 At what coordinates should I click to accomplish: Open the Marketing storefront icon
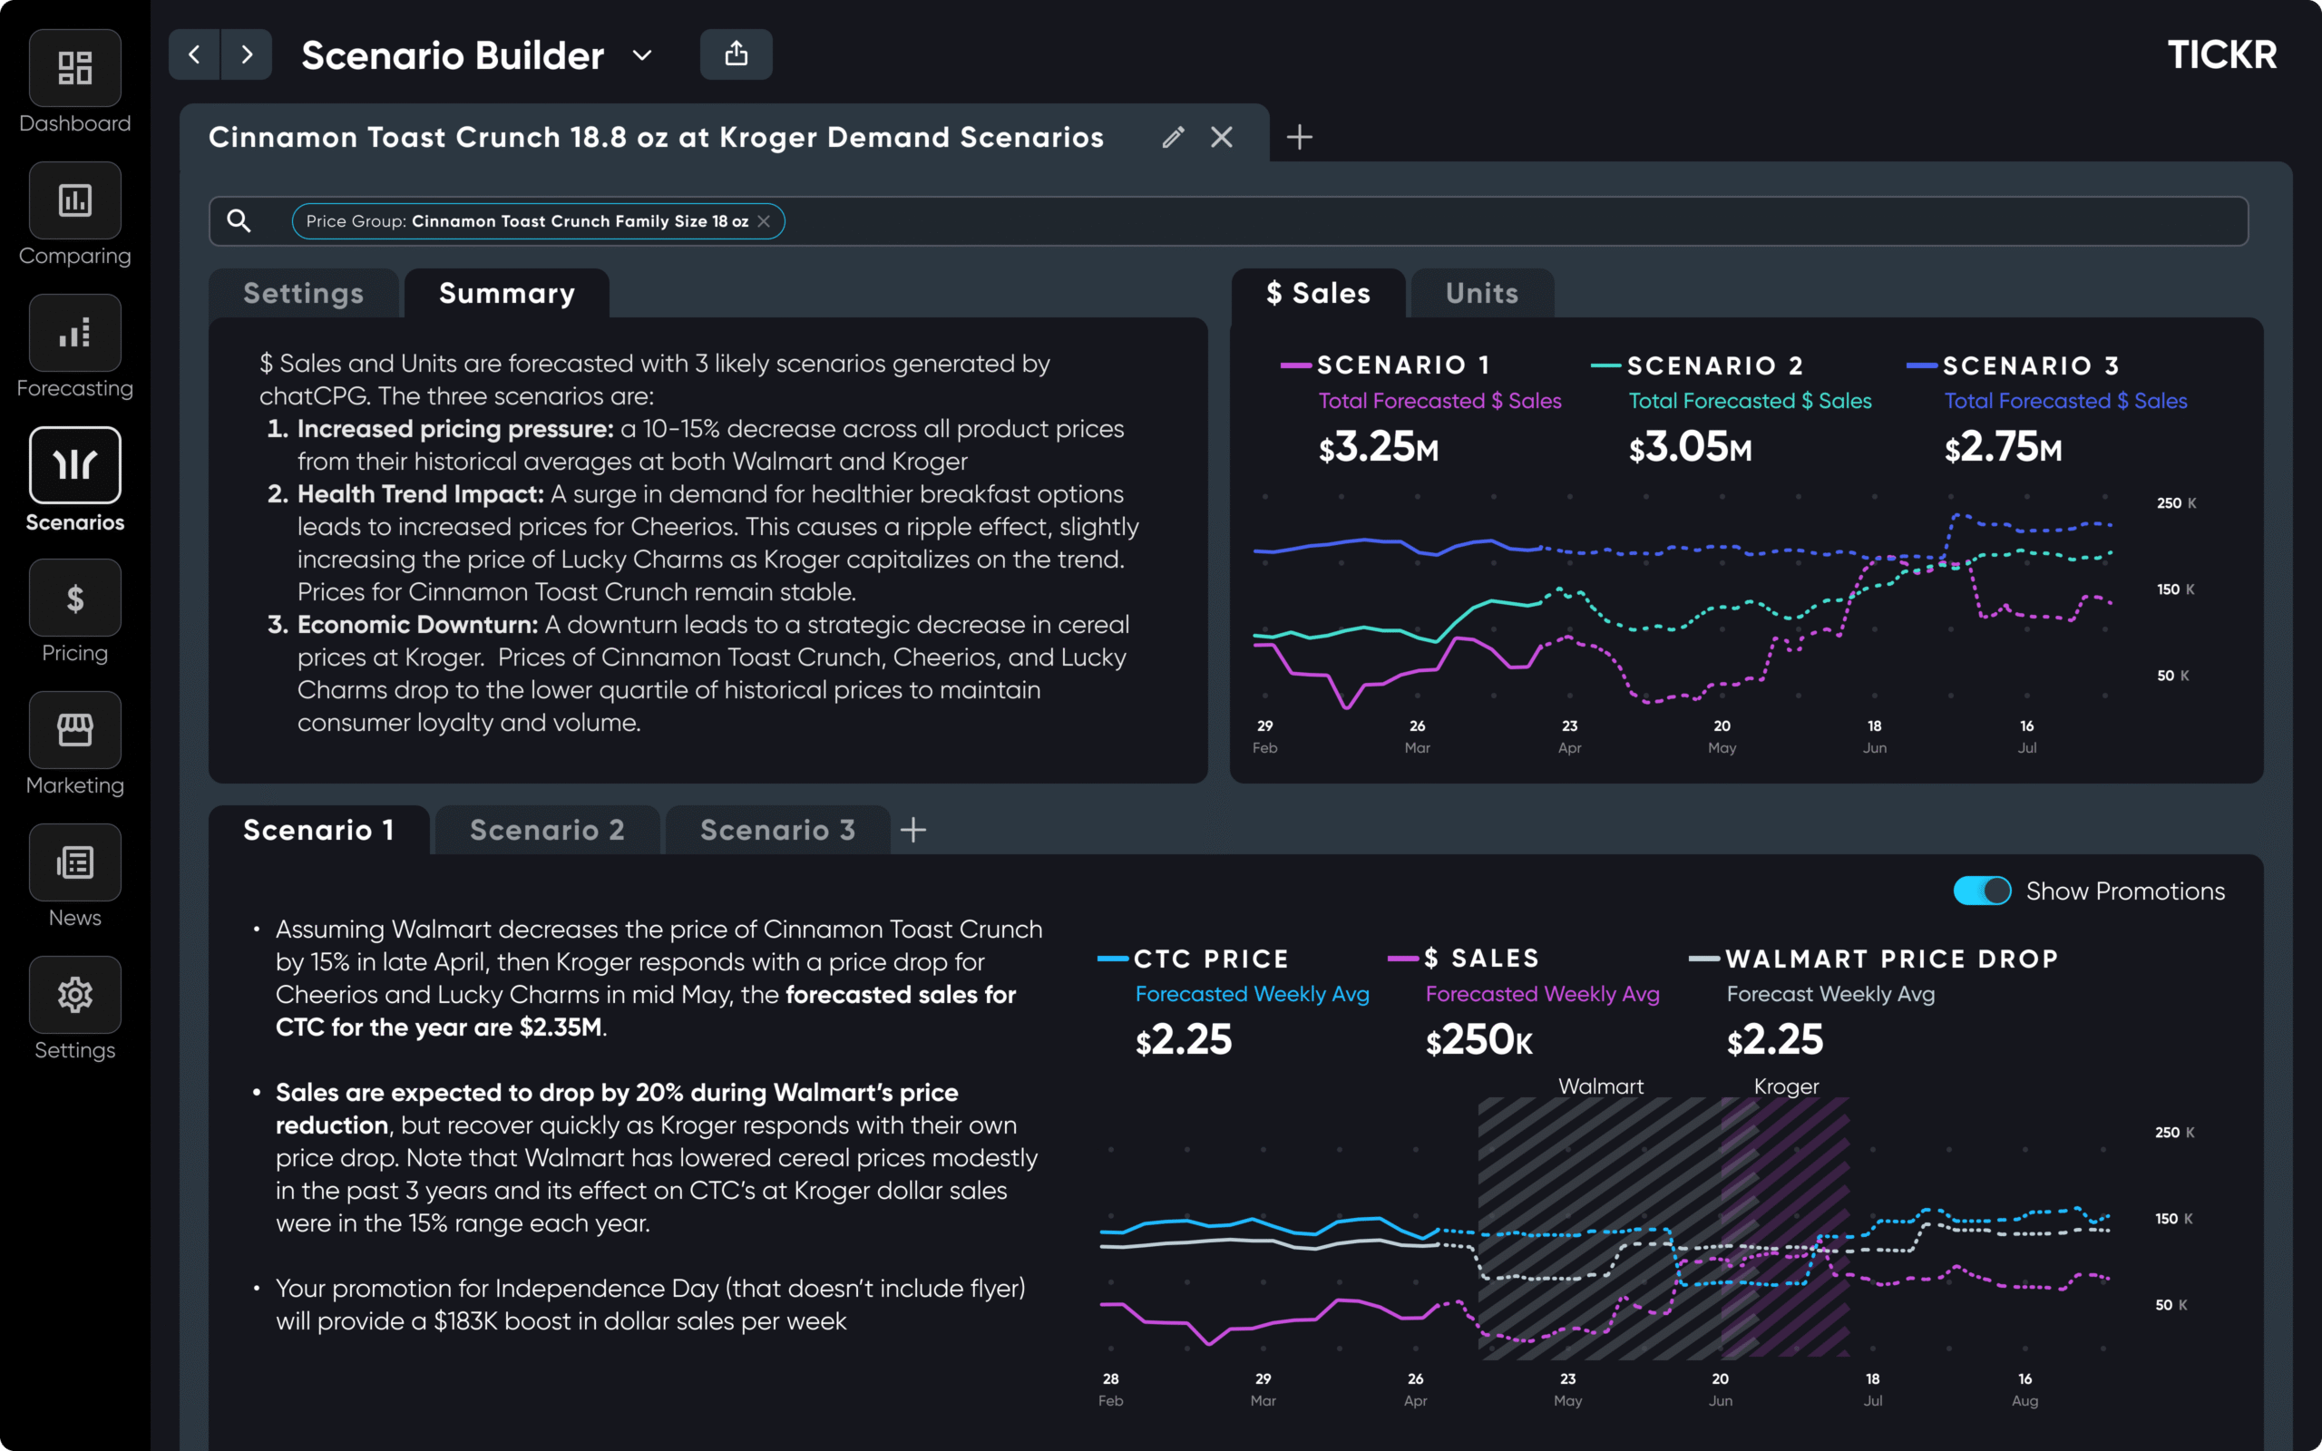75,730
